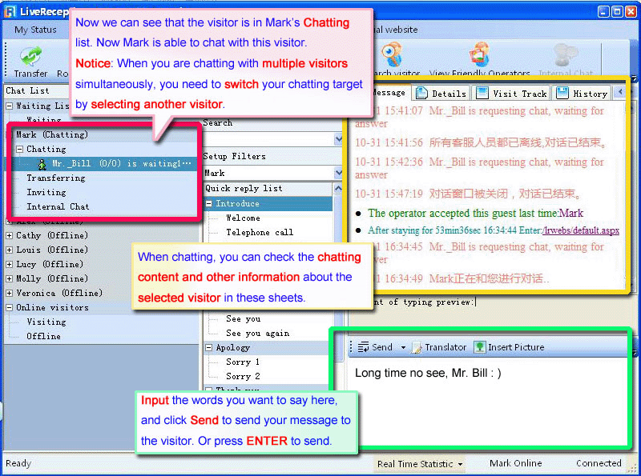Click the Ready status bar text

click(x=18, y=464)
